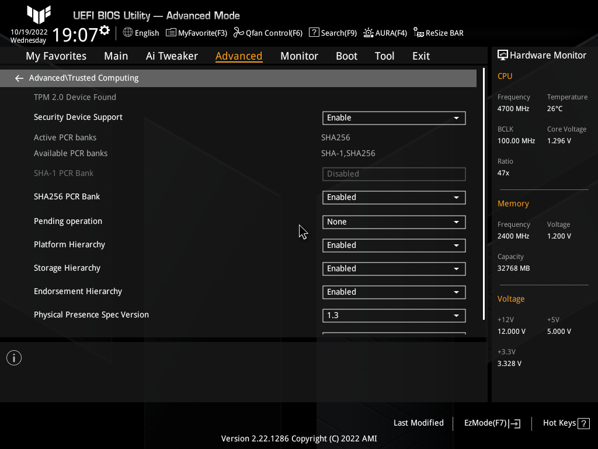This screenshot has width=598, height=449.
Task: Open the Search function
Action: [332, 33]
